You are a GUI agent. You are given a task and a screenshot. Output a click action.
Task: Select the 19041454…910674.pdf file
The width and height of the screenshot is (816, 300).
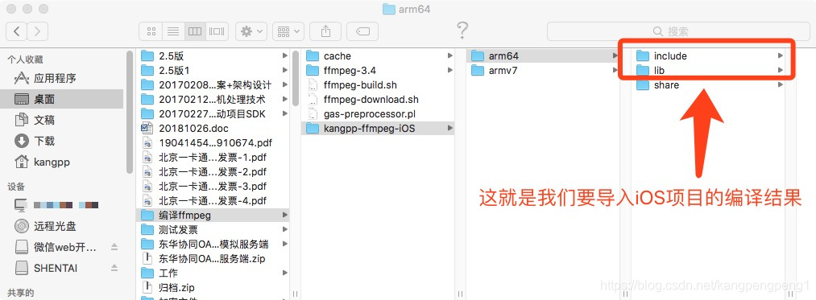[x=213, y=142]
